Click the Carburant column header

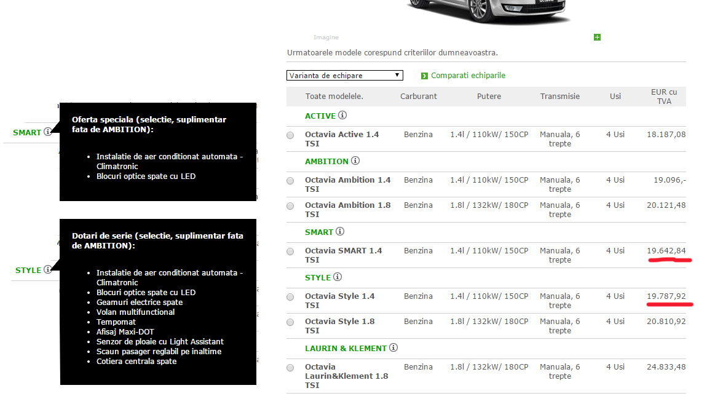tap(419, 97)
